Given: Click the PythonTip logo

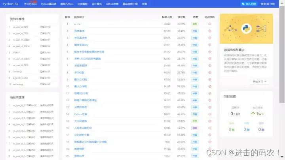Looking at the screenshot, I should (x=11, y=4).
